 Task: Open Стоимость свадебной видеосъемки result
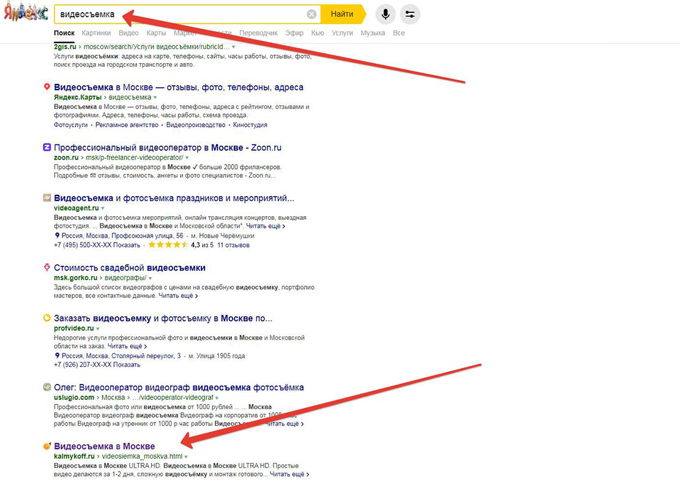(x=130, y=268)
